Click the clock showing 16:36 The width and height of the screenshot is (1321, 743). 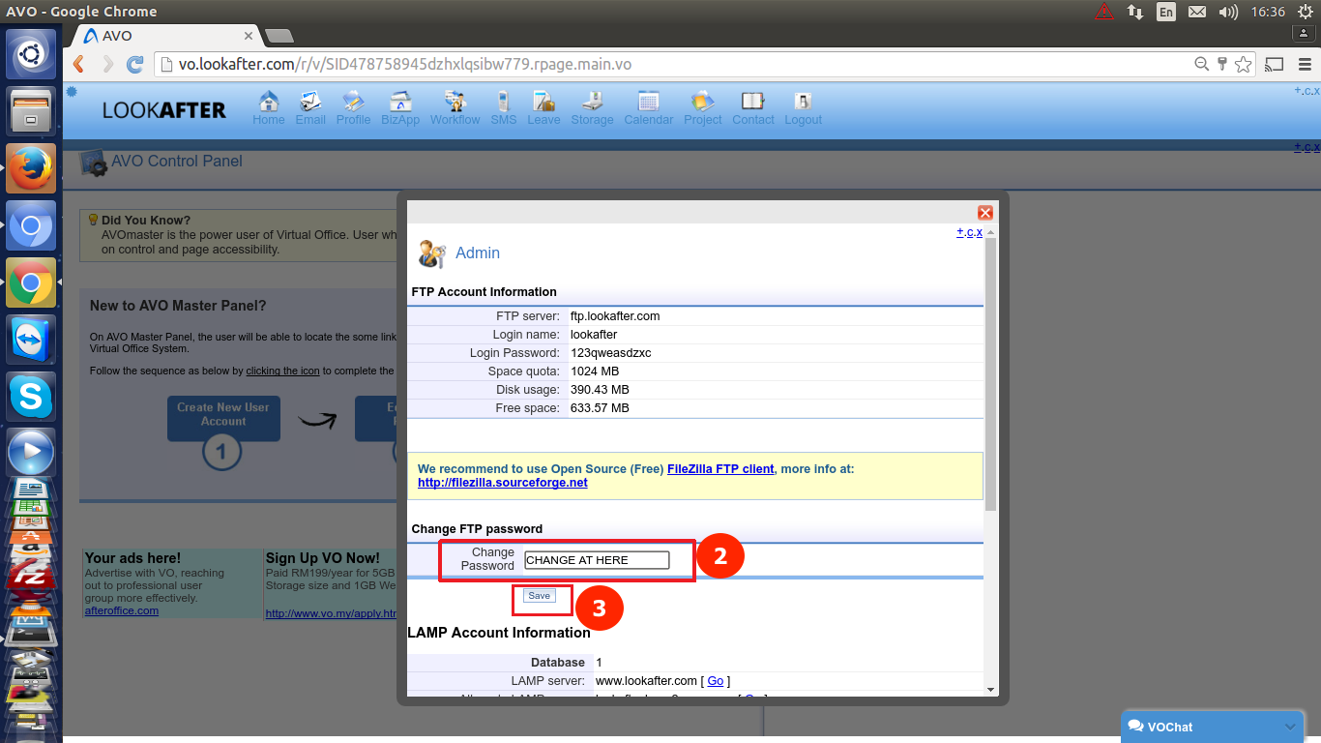(1268, 12)
